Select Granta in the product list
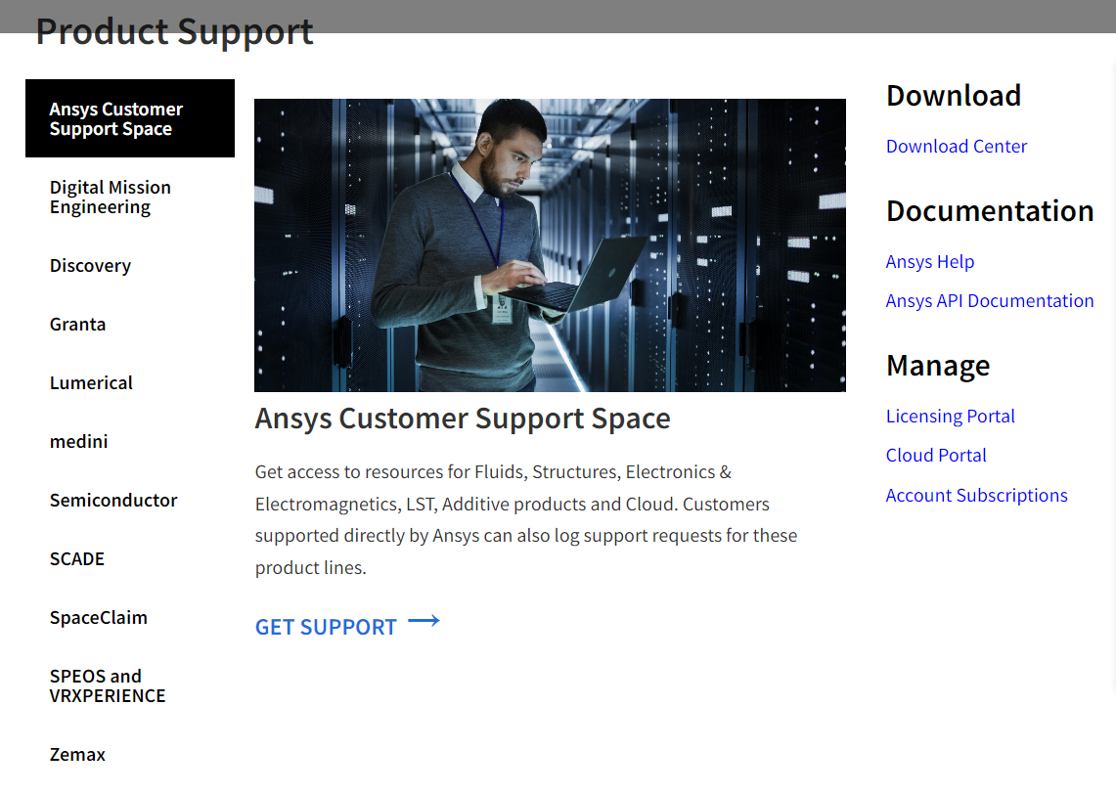Screen dimensions: 1116x794 tap(77, 325)
